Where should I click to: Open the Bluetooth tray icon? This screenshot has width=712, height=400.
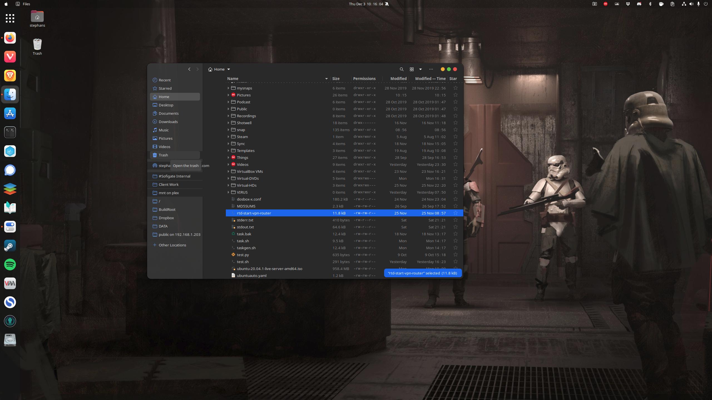tap(650, 4)
